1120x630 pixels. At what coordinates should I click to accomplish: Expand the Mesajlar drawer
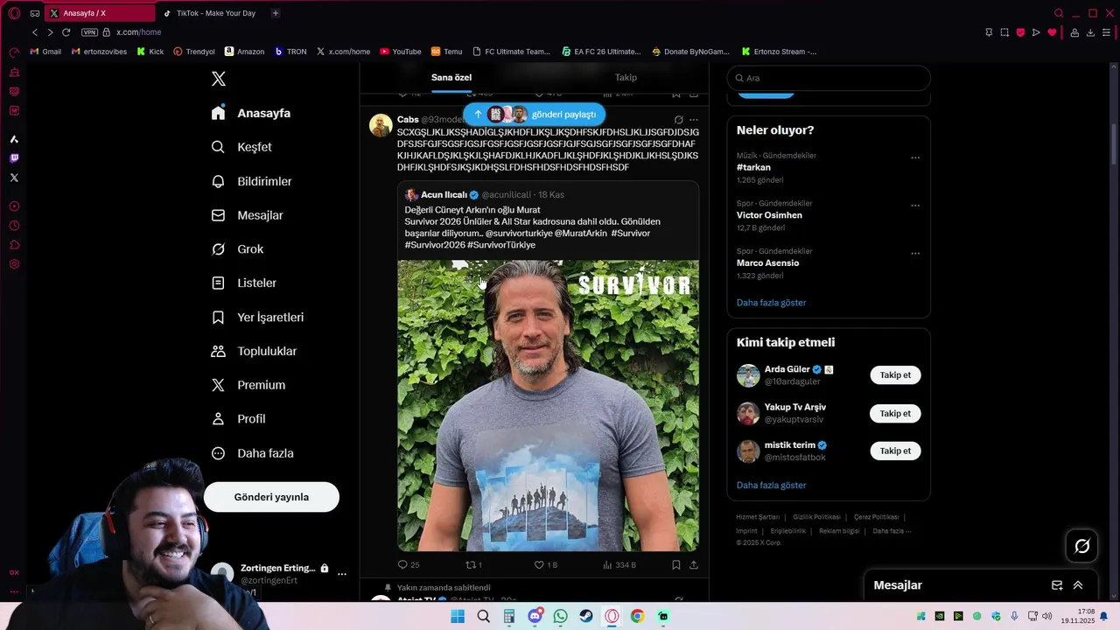(x=1078, y=585)
